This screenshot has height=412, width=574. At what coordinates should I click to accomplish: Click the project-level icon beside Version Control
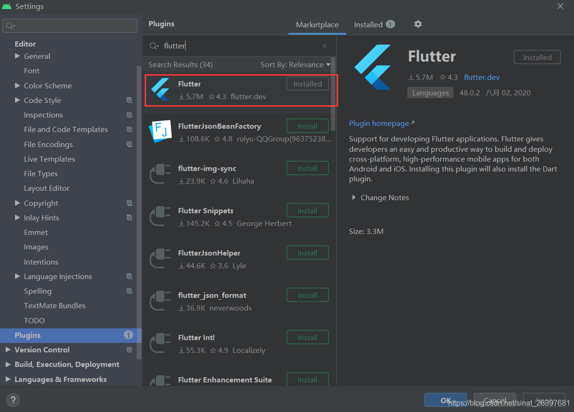(x=129, y=350)
